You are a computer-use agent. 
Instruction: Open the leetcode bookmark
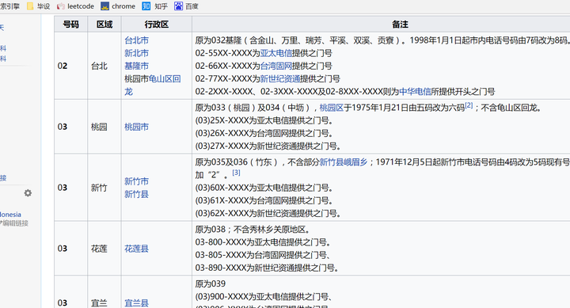point(76,6)
